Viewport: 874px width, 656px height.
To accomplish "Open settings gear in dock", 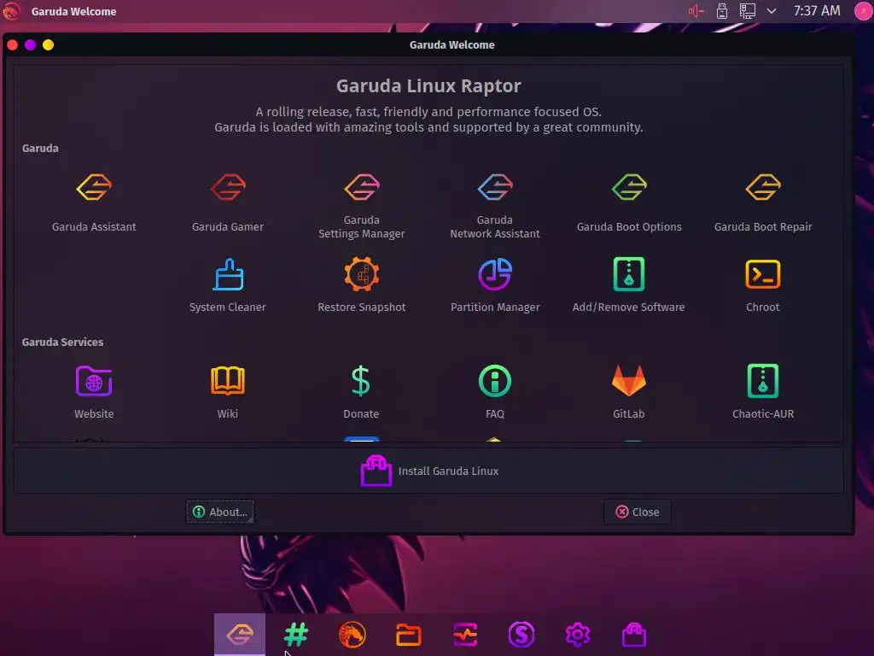I will (x=578, y=635).
